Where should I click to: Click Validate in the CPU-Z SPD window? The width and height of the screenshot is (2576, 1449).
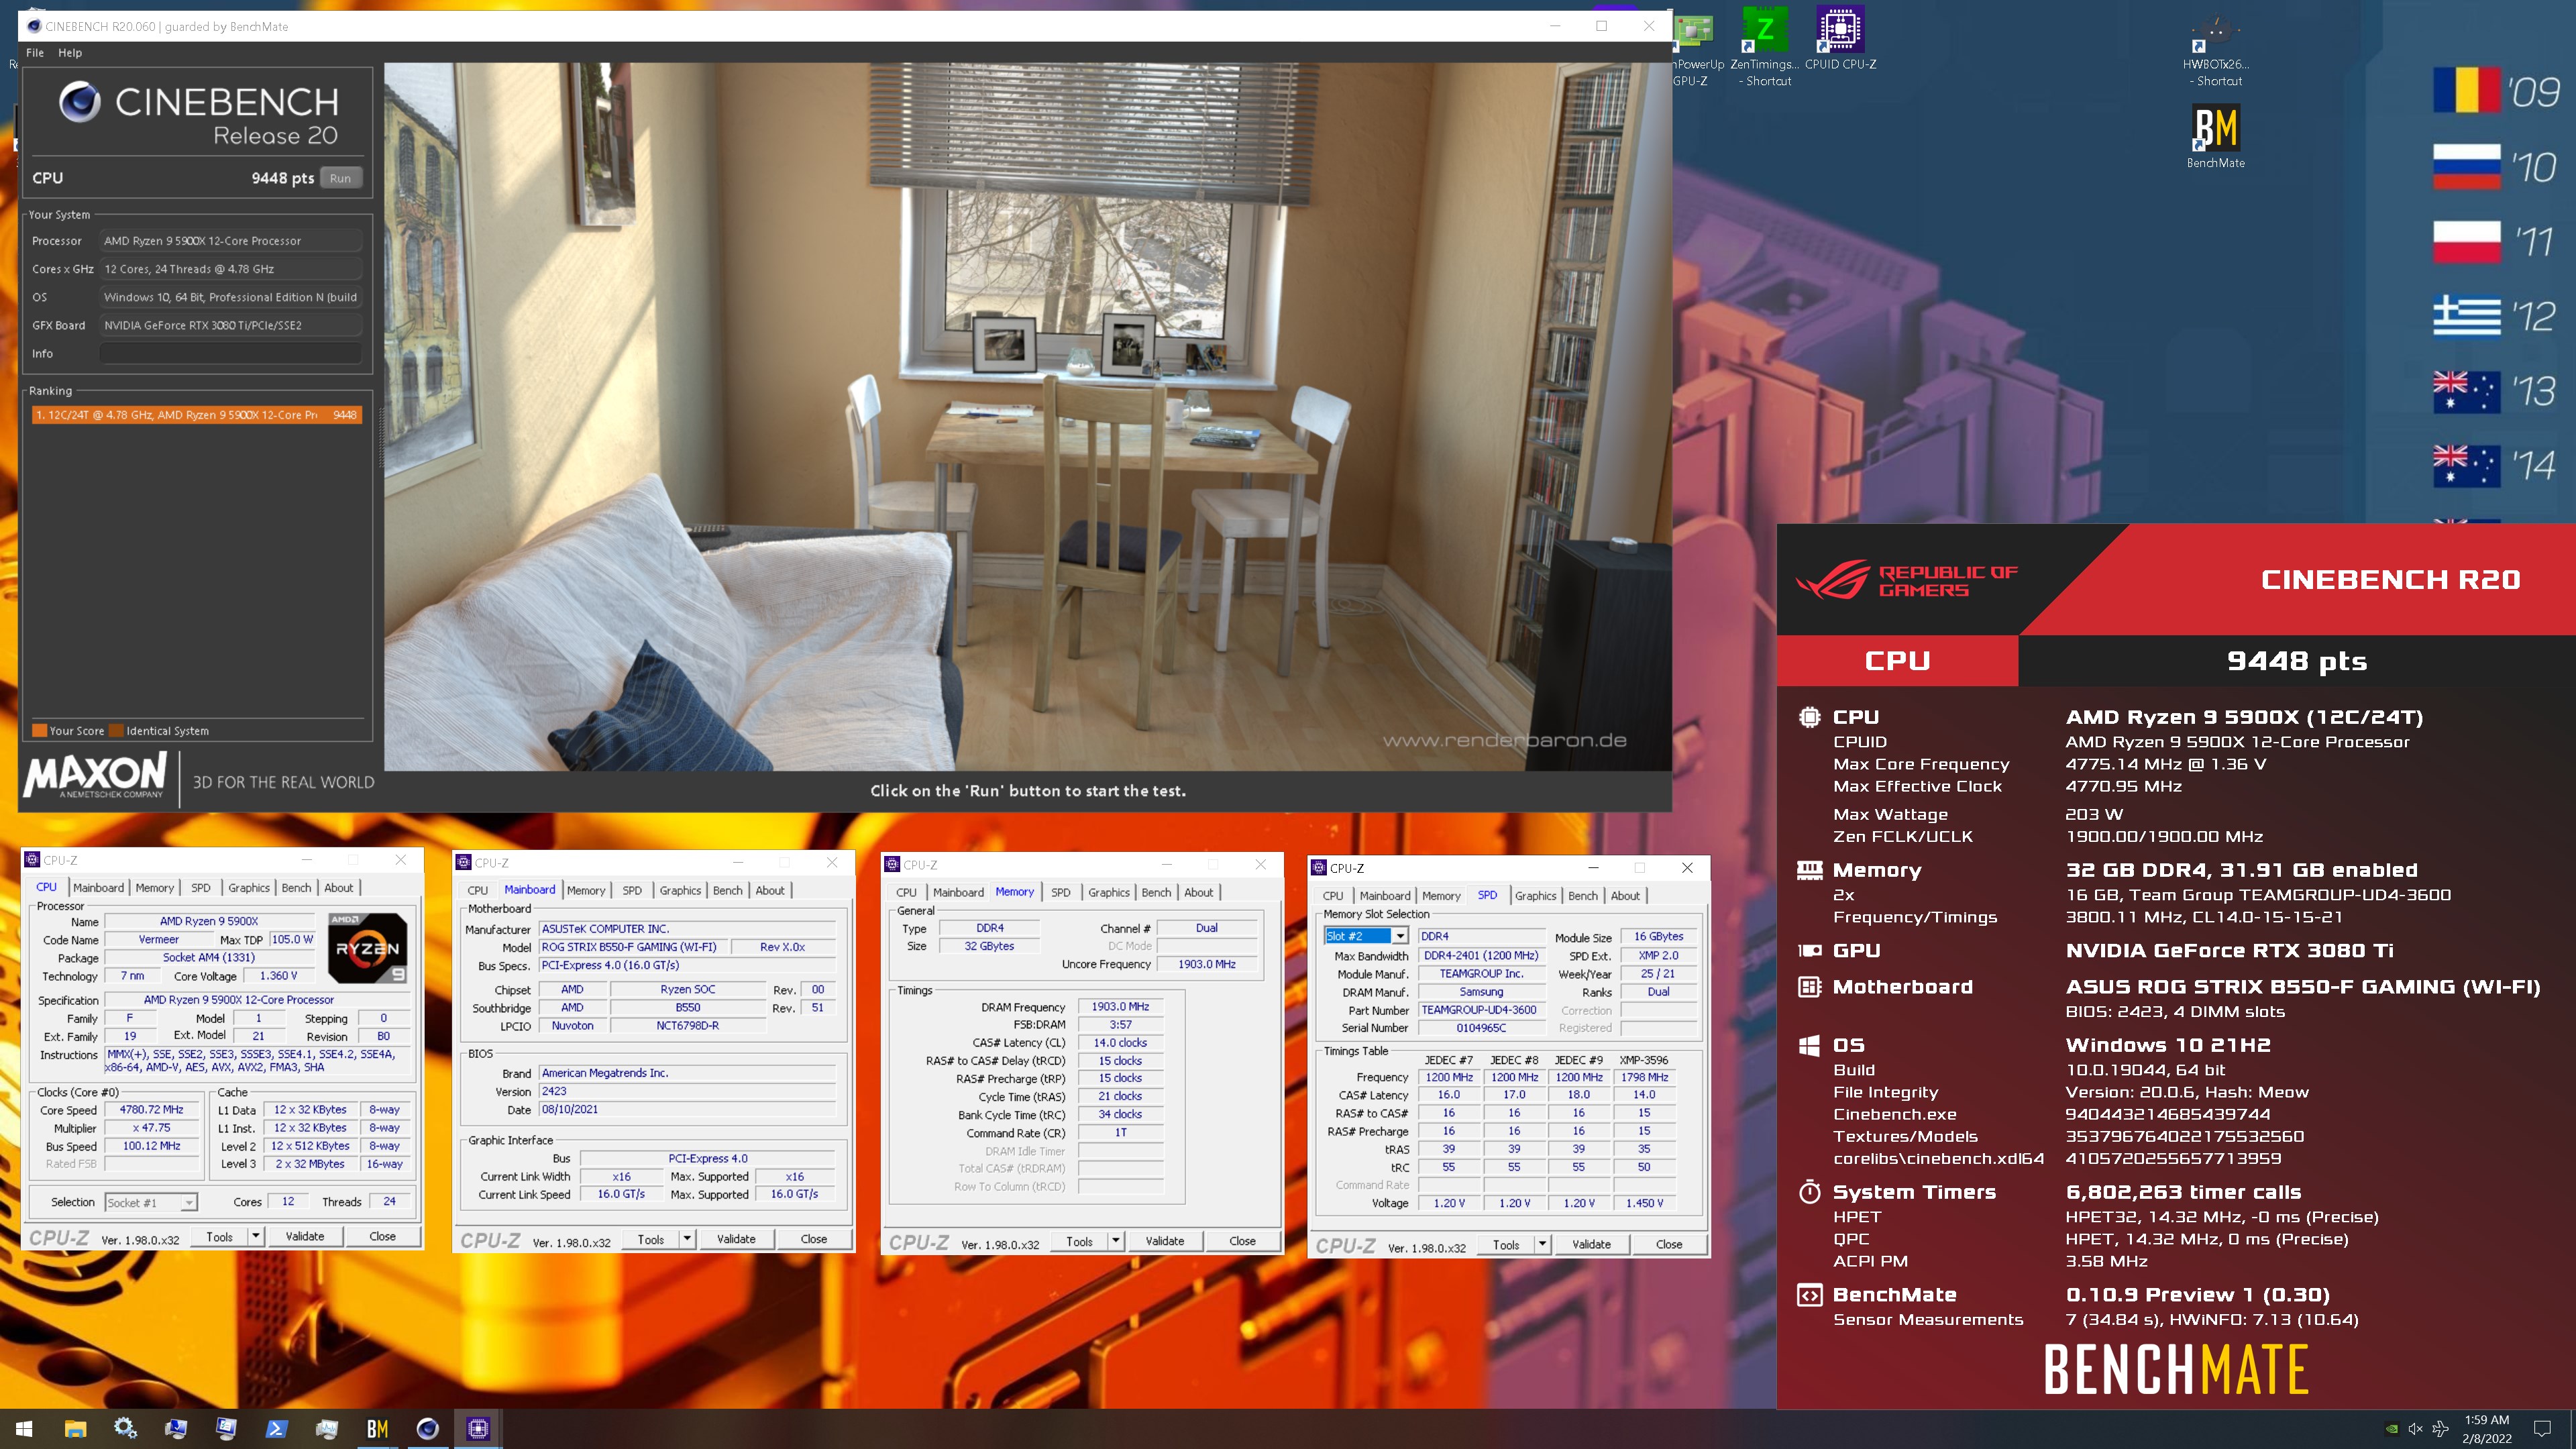pos(1591,1244)
